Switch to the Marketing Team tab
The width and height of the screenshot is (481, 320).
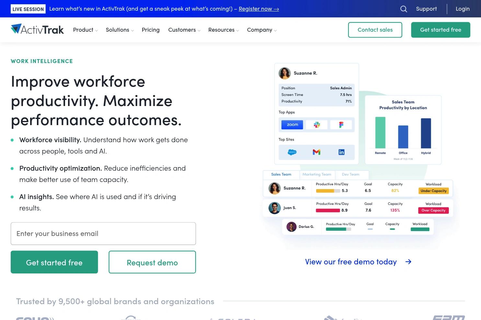coord(317,175)
